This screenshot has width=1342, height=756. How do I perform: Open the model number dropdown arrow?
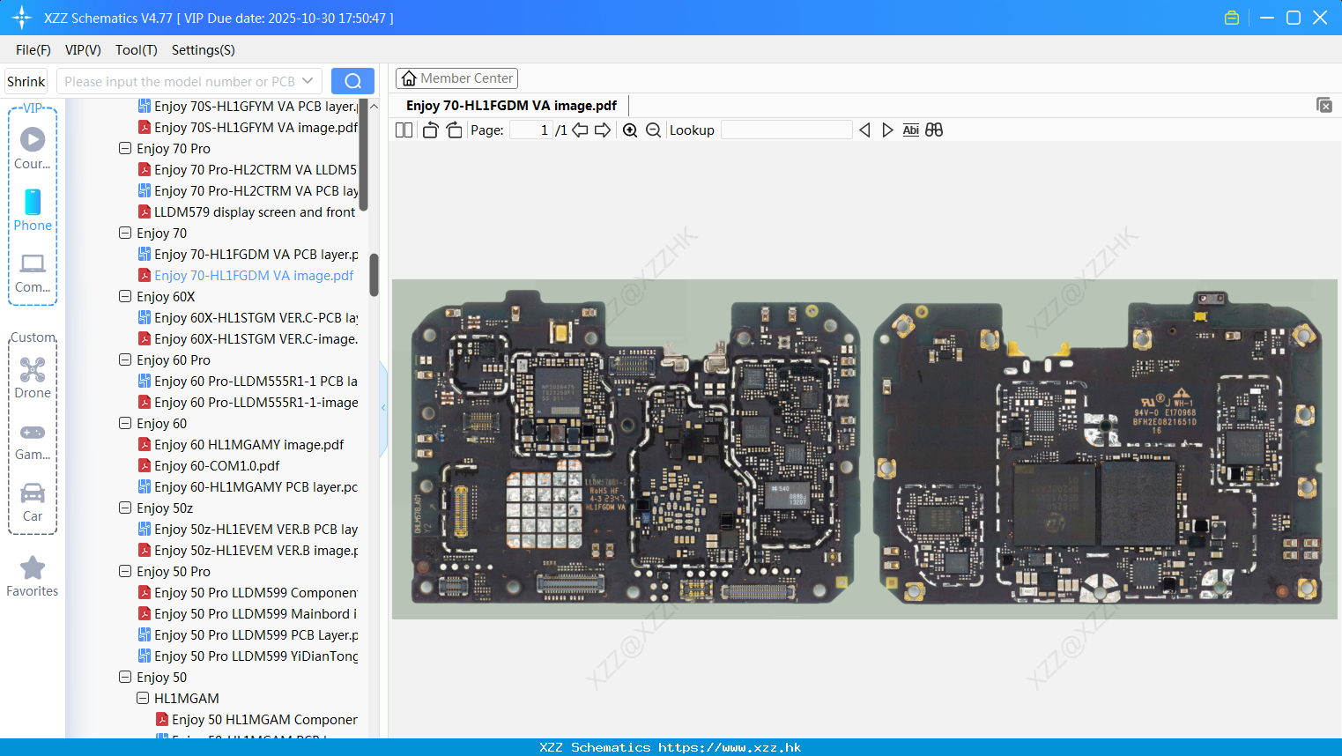coord(308,81)
